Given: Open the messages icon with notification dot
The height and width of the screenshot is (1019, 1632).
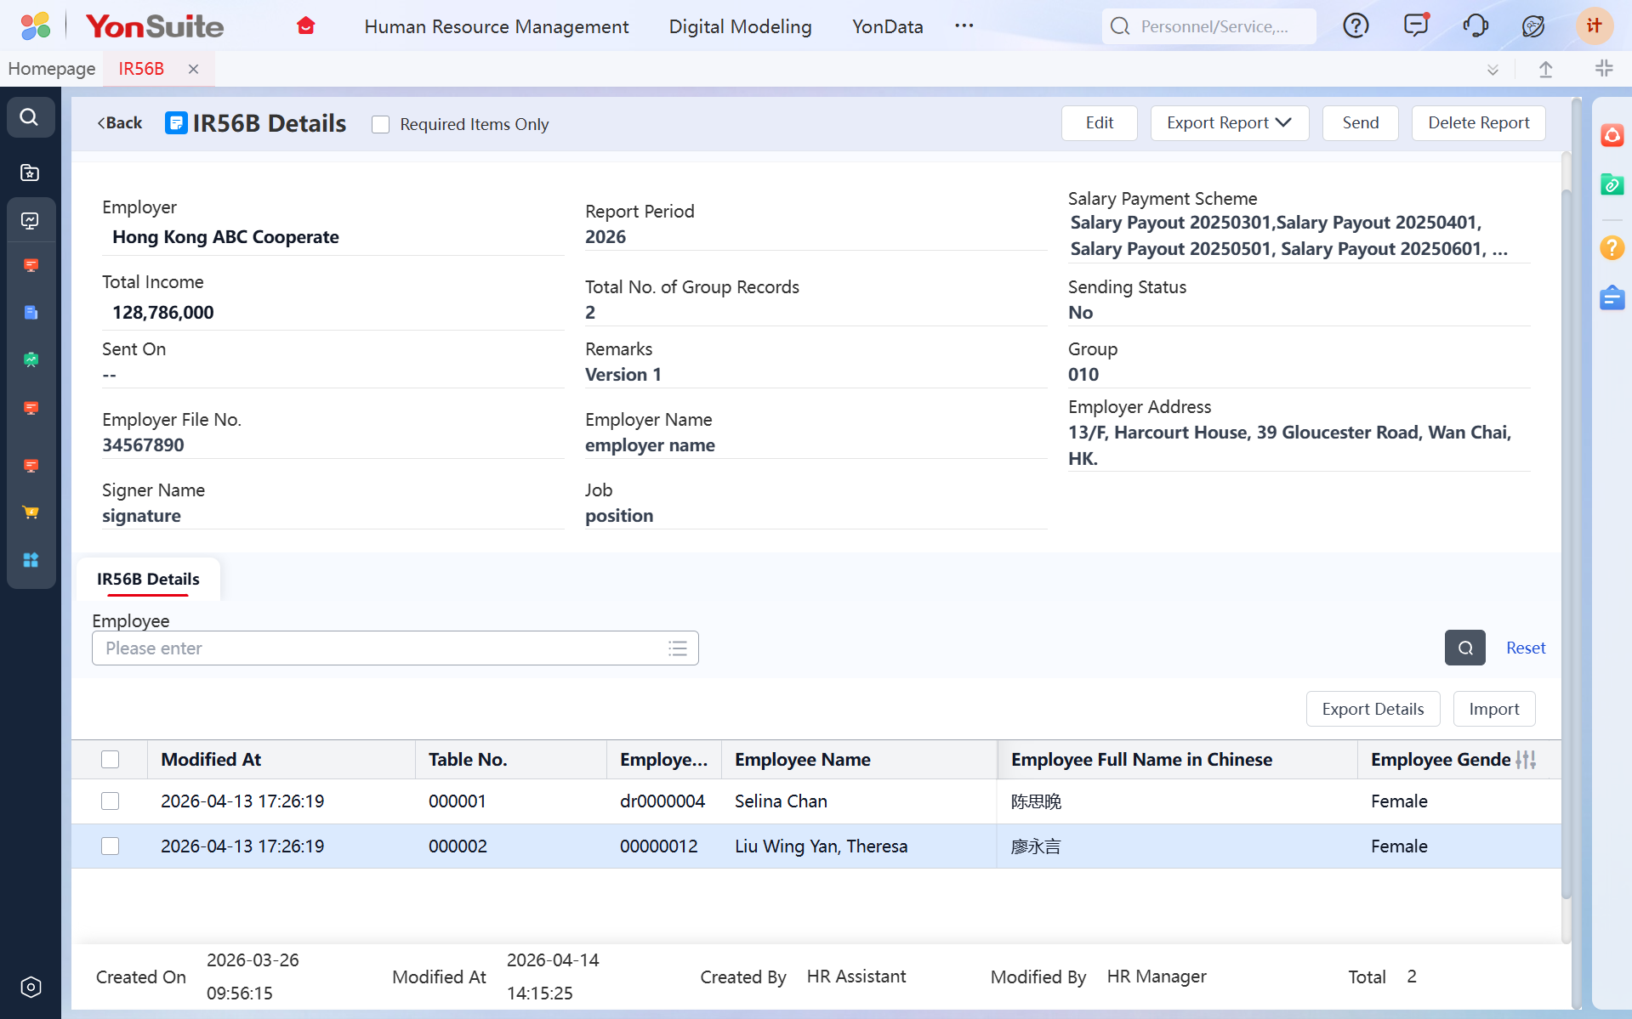Looking at the screenshot, I should pyautogui.click(x=1416, y=25).
